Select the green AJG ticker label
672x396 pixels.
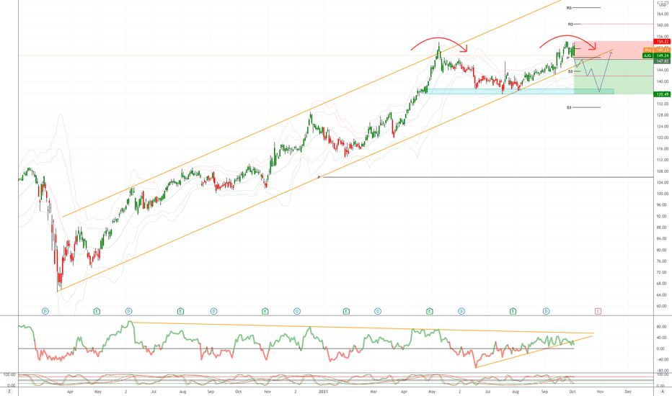coord(647,55)
